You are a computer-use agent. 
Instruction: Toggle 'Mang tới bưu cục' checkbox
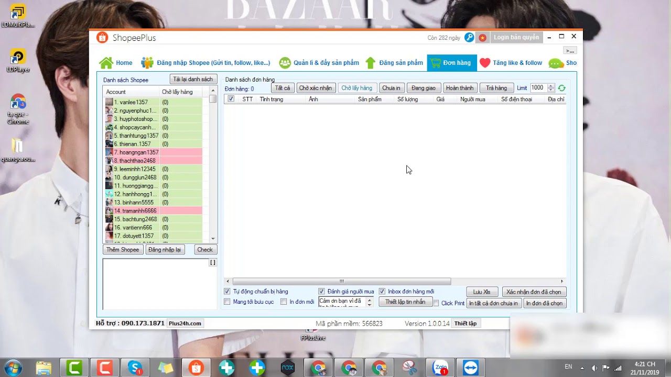pos(227,302)
